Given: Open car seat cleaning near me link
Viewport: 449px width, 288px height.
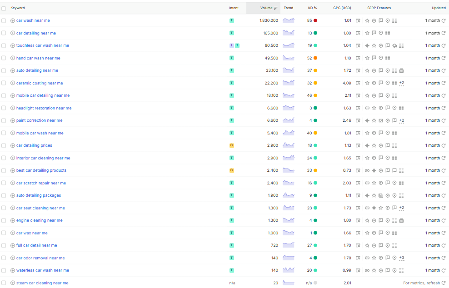Looking at the screenshot, I should point(40,208).
